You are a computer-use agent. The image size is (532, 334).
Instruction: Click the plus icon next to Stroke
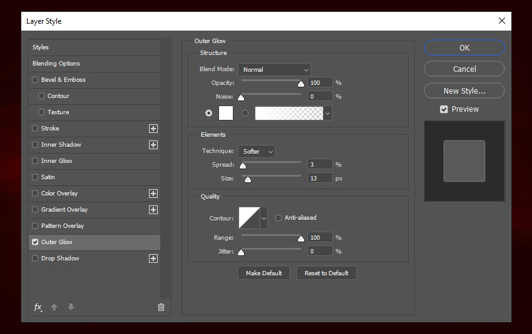point(153,129)
